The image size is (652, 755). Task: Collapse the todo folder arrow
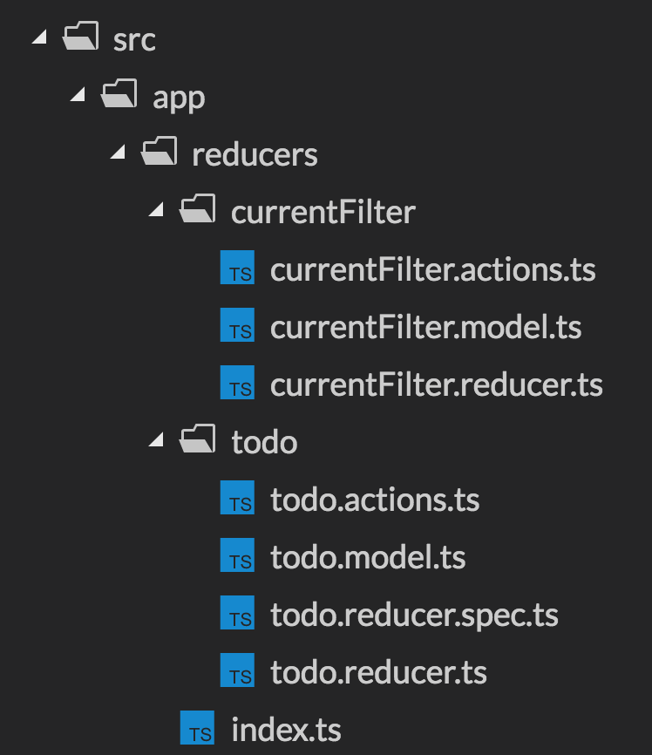pyautogui.click(x=156, y=439)
